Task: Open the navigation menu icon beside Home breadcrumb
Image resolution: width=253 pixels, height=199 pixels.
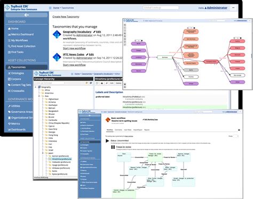Action: click(x=50, y=8)
